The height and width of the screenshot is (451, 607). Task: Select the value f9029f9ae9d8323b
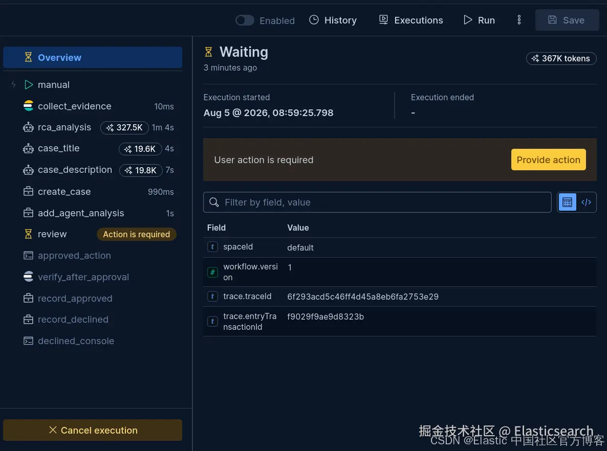[326, 317]
